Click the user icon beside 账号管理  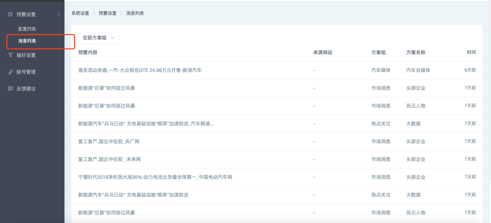pyautogui.click(x=10, y=72)
